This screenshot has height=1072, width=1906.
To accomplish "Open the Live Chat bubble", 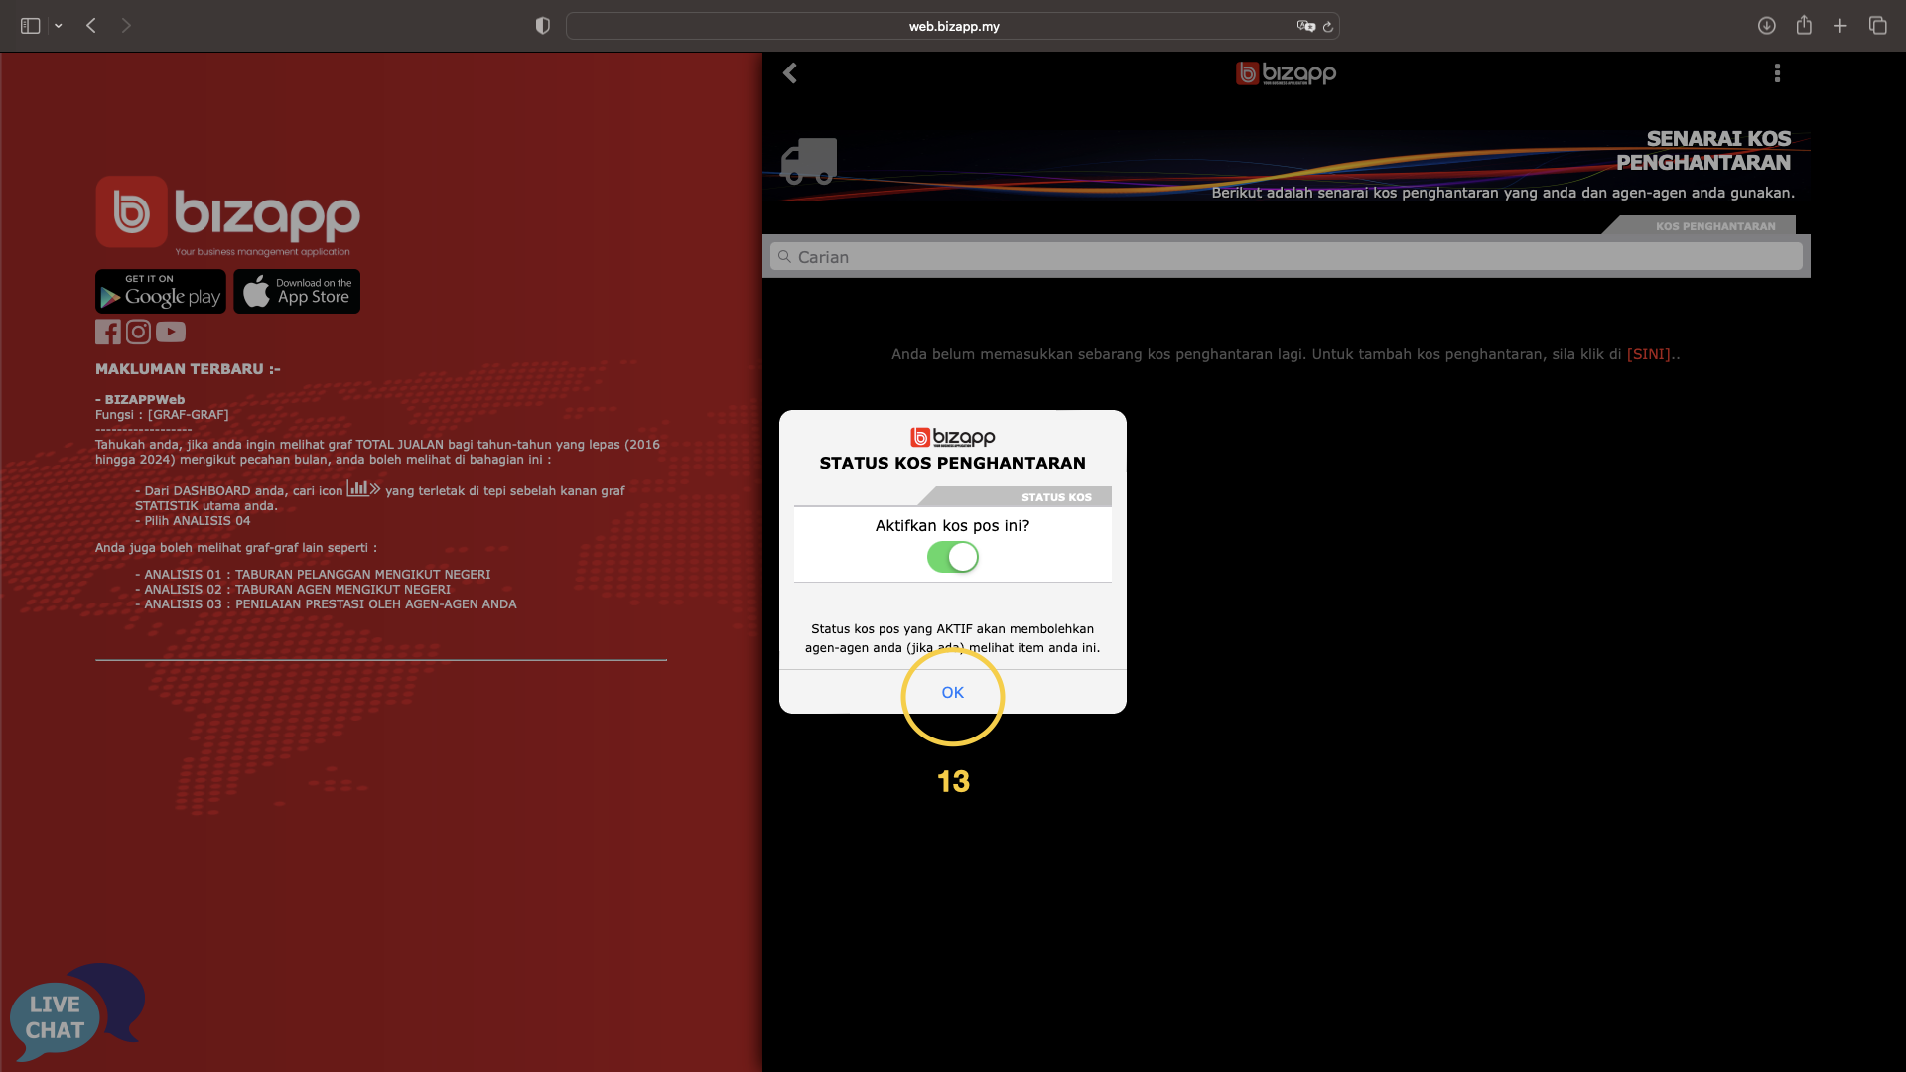I will tap(76, 1012).
